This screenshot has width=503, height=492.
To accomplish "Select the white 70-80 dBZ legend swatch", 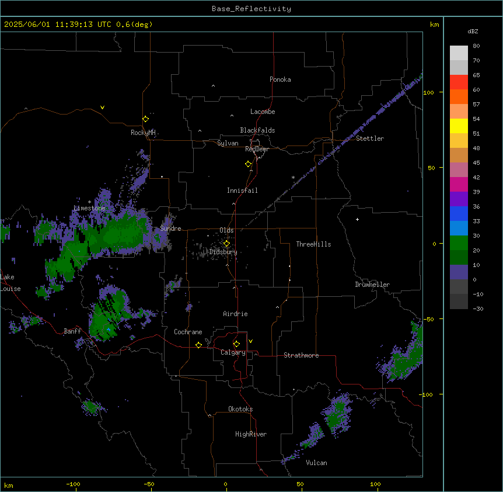I will pyautogui.click(x=459, y=53).
